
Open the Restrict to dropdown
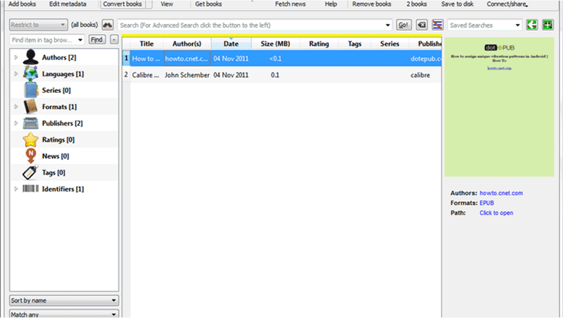39,25
